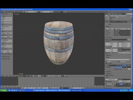Select BW color mode
This screenshot has height=100, width=133.
(x=120, y=65)
